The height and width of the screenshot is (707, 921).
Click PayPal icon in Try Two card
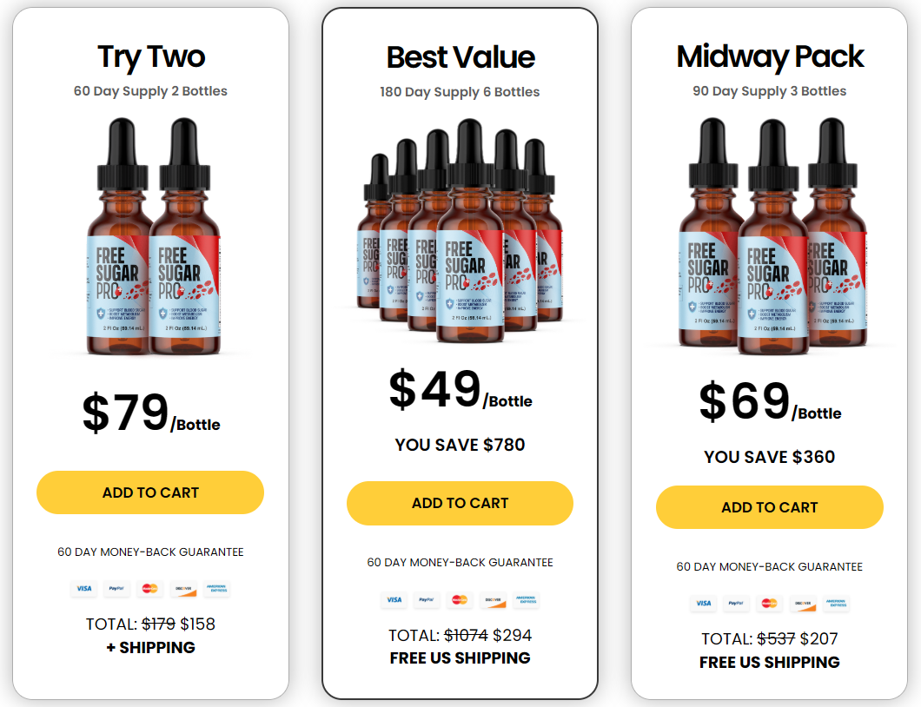pos(117,588)
